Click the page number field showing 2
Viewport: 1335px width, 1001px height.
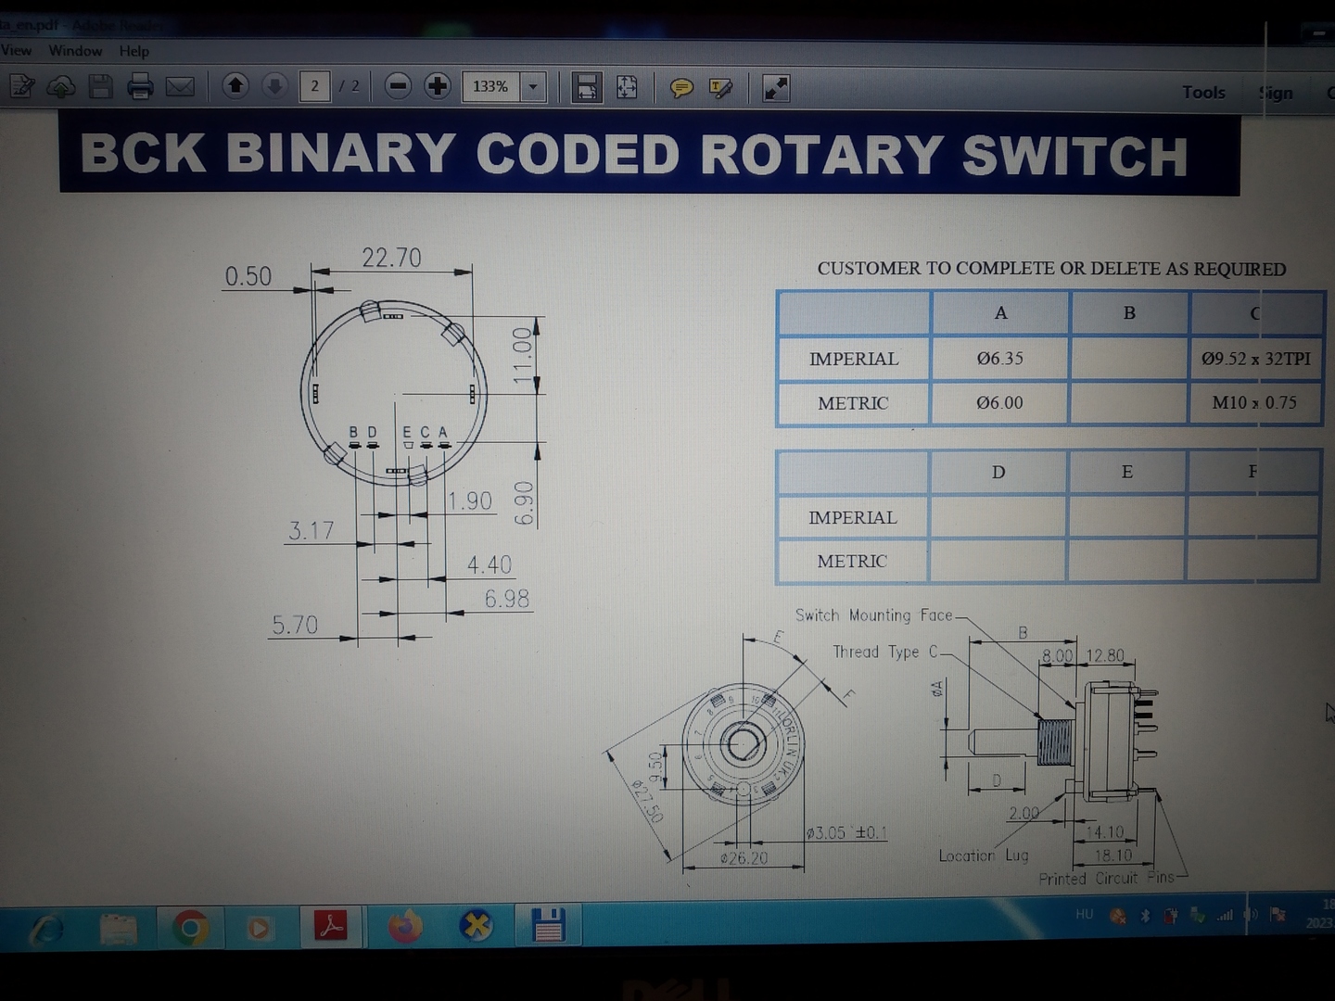(x=315, y=86)
